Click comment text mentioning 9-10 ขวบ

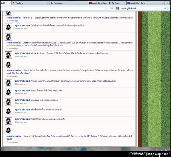[70, 53]
